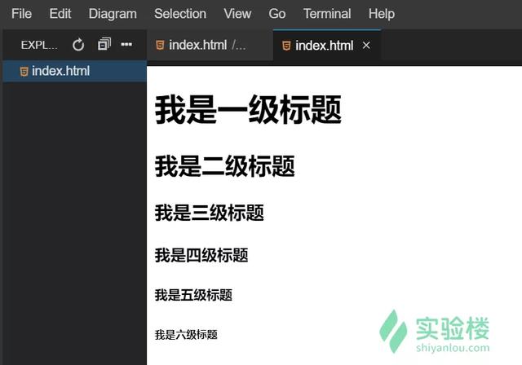This screenshot has width=522, height=365.
Task: Open the Help menu
Action: pyautogui.click(x=382, y=14)
